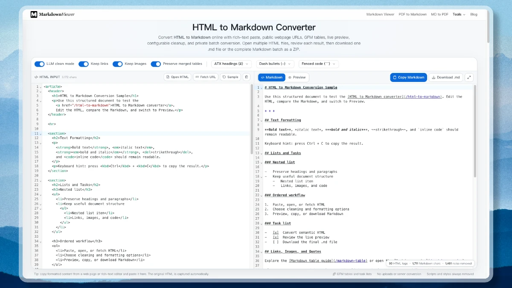This screenshot has height=288, width=512.
Task: Collapse the <section> fold at line 11
Action: pos(41,134)
